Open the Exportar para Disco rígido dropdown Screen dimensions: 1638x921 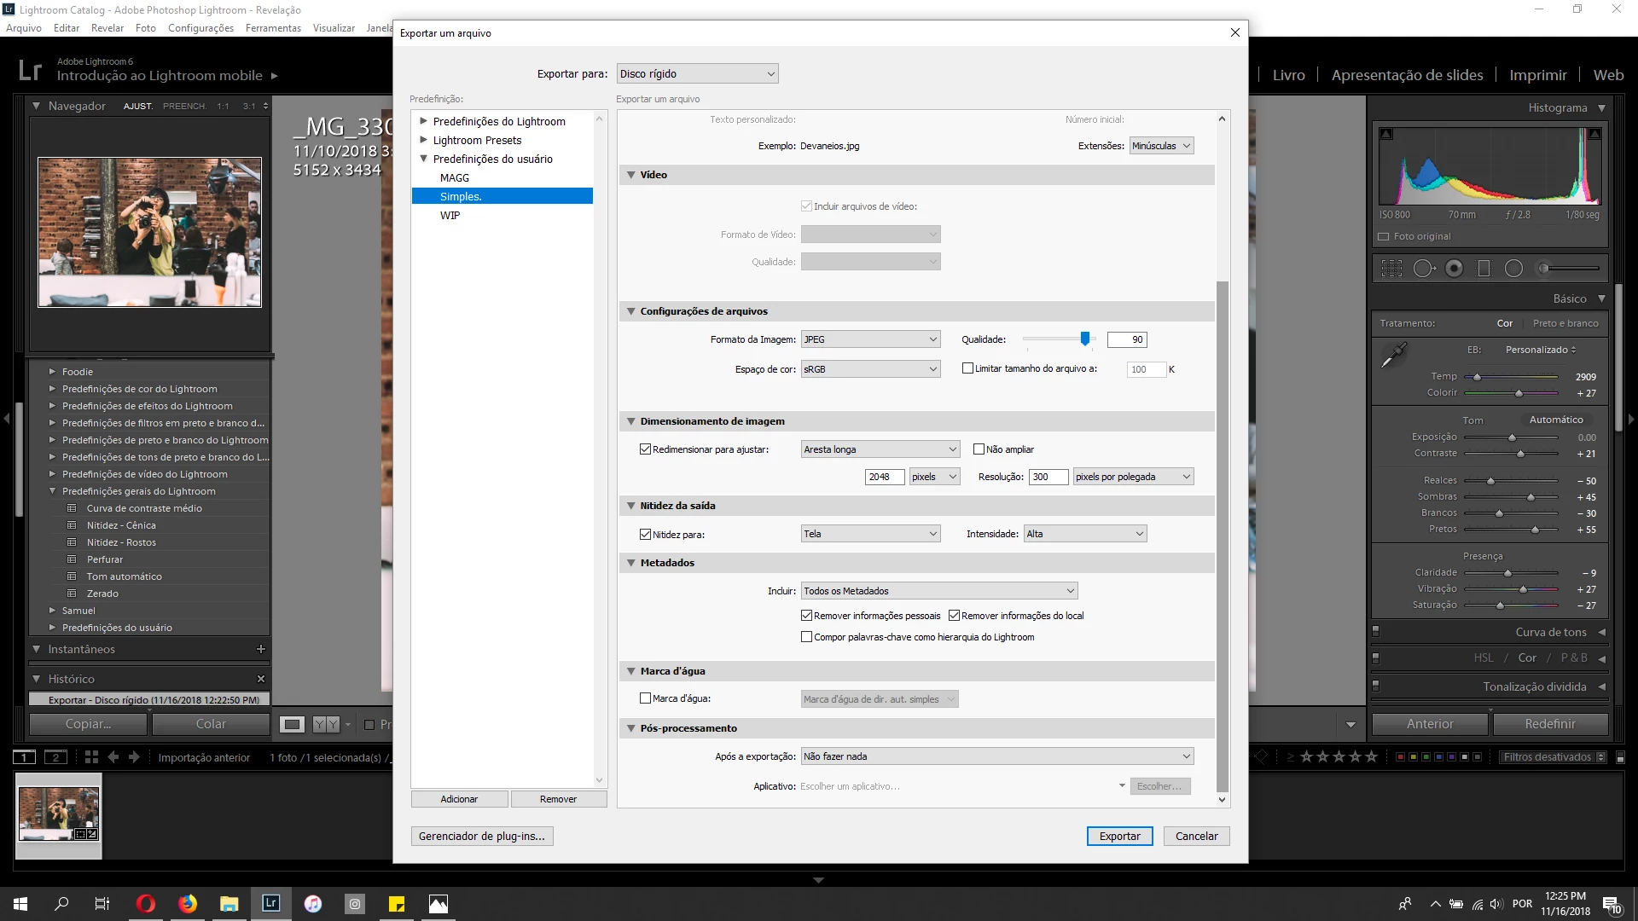(697, 74)
